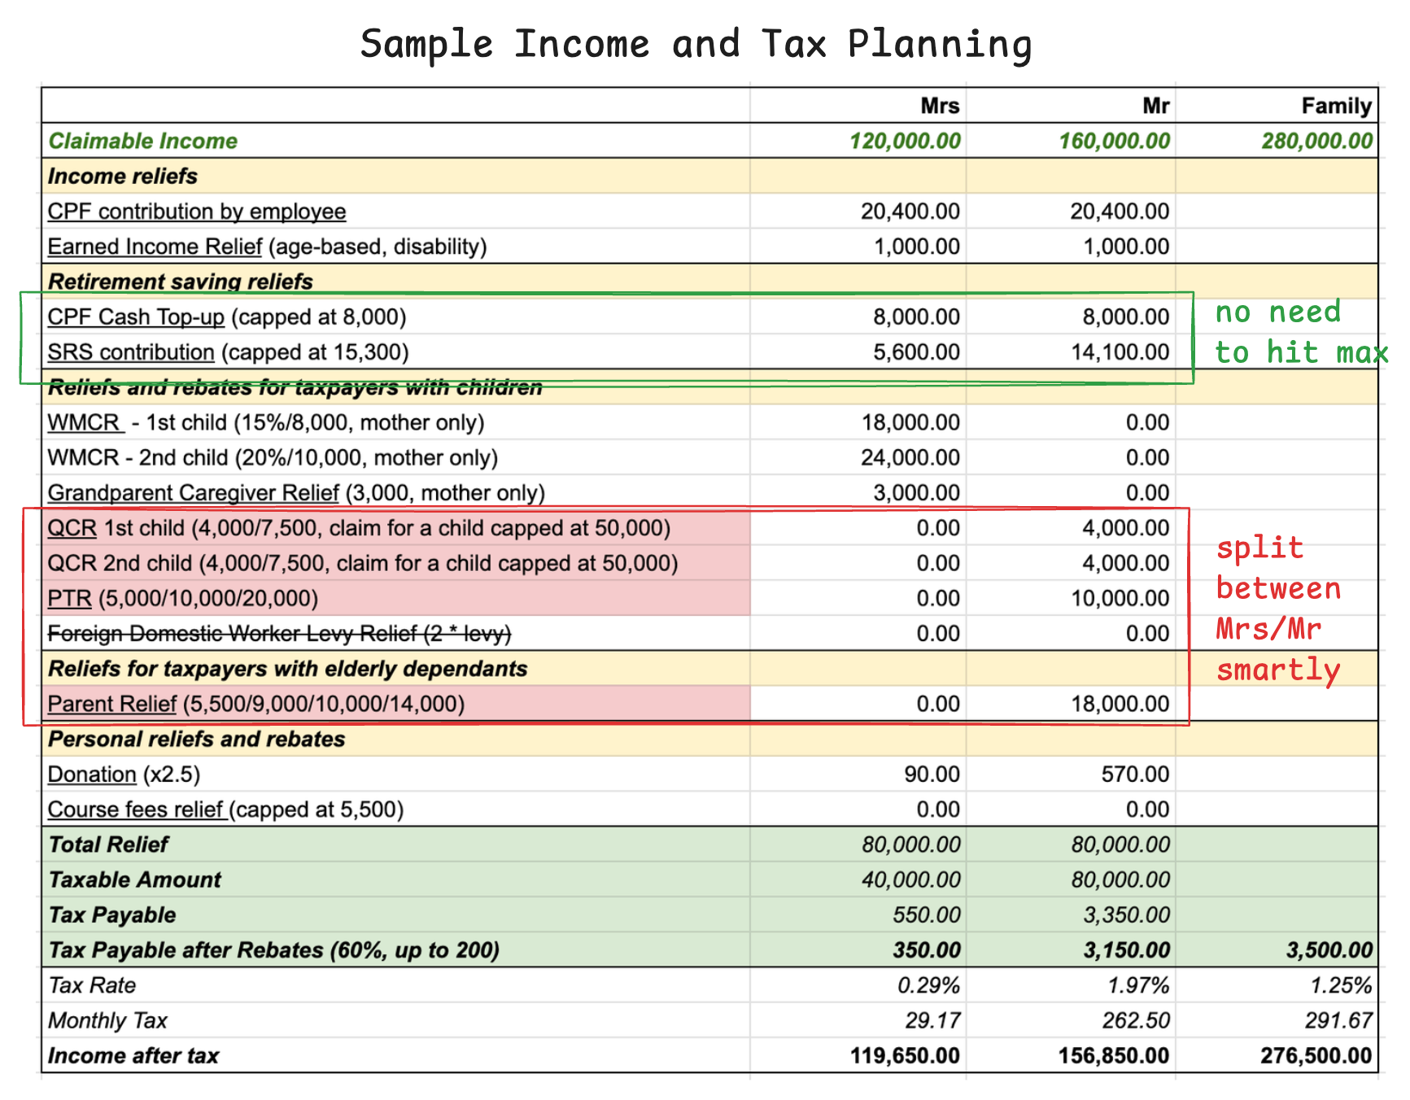Open the PTR relief link

click(x=69, y=599)
